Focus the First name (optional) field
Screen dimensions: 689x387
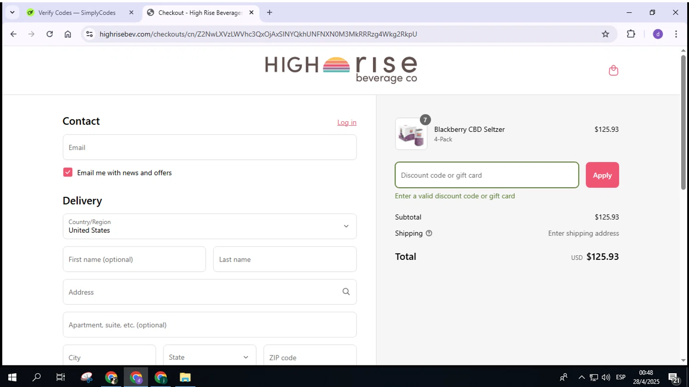point(134,259)
